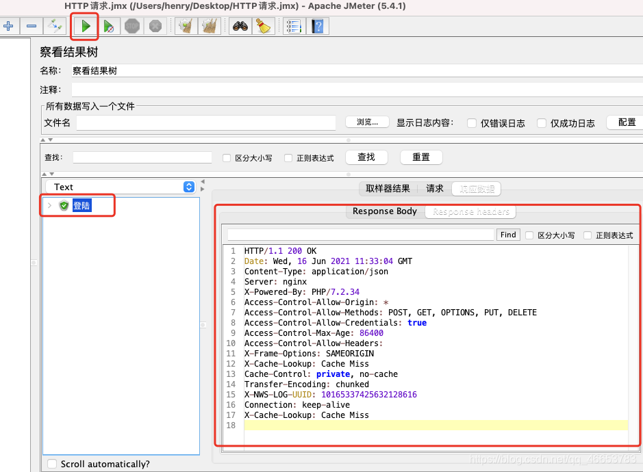The height and width of the screenshot is (472, 643).
Task: Click the line 'Server: nginx'
Action: pyautogui.click(x=275, y=281)
